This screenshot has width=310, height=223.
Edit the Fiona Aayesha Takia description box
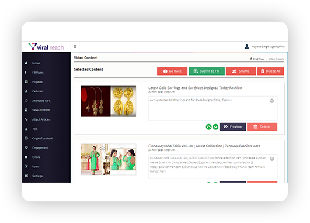coord(213,166)
